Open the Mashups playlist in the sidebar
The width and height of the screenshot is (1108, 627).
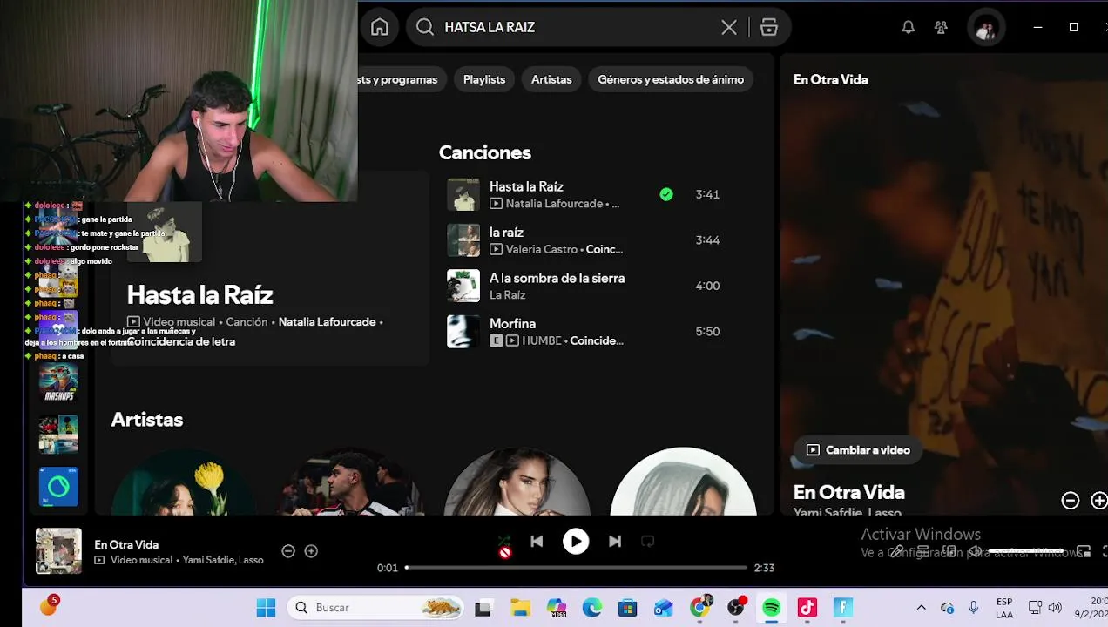pos(58,382)
